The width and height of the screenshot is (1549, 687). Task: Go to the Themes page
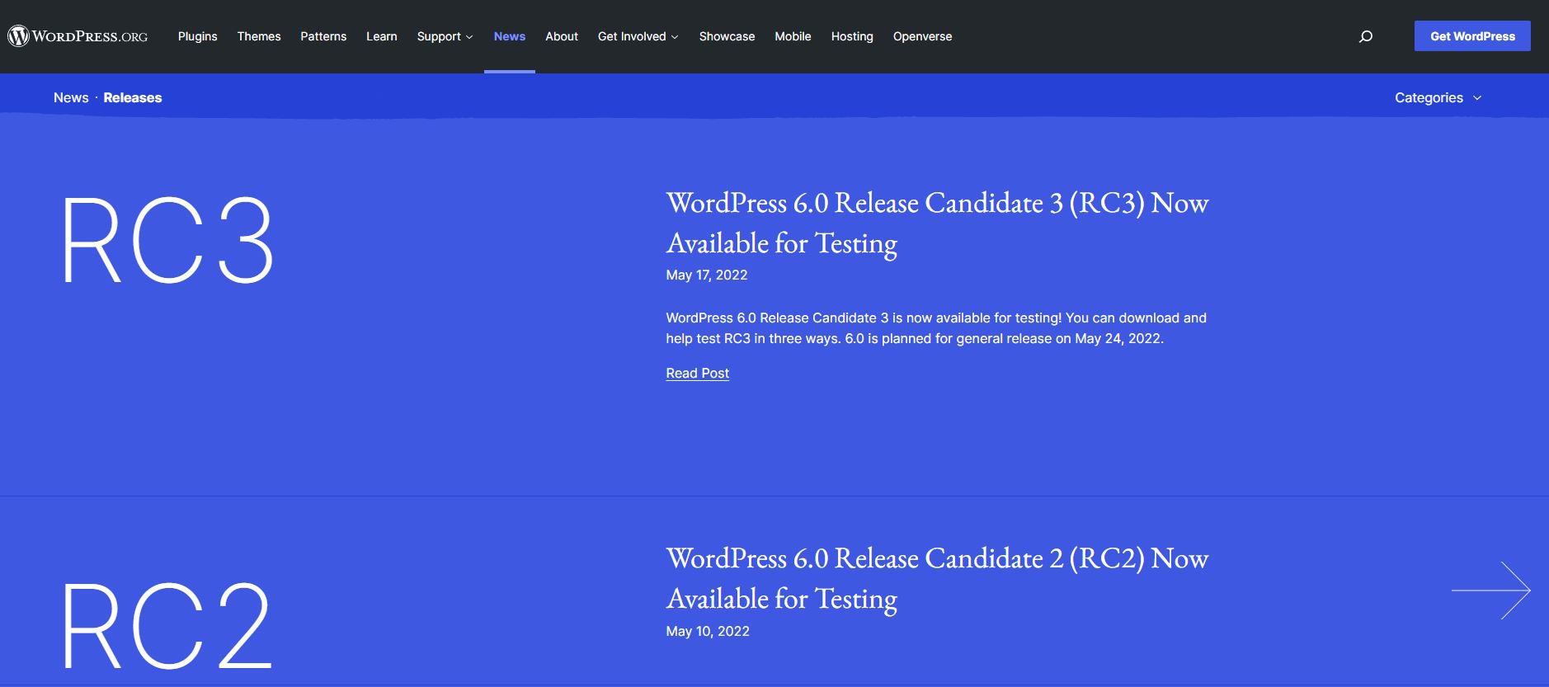tap(259, 36)
